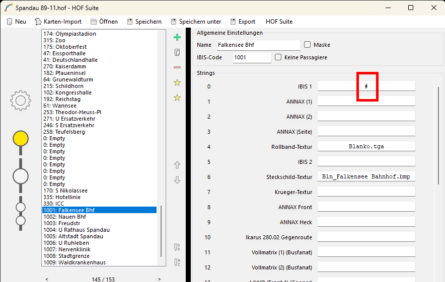Select the yellow circle node in sidebar
Screen dimensions: 445x282
tap(21, 138)
